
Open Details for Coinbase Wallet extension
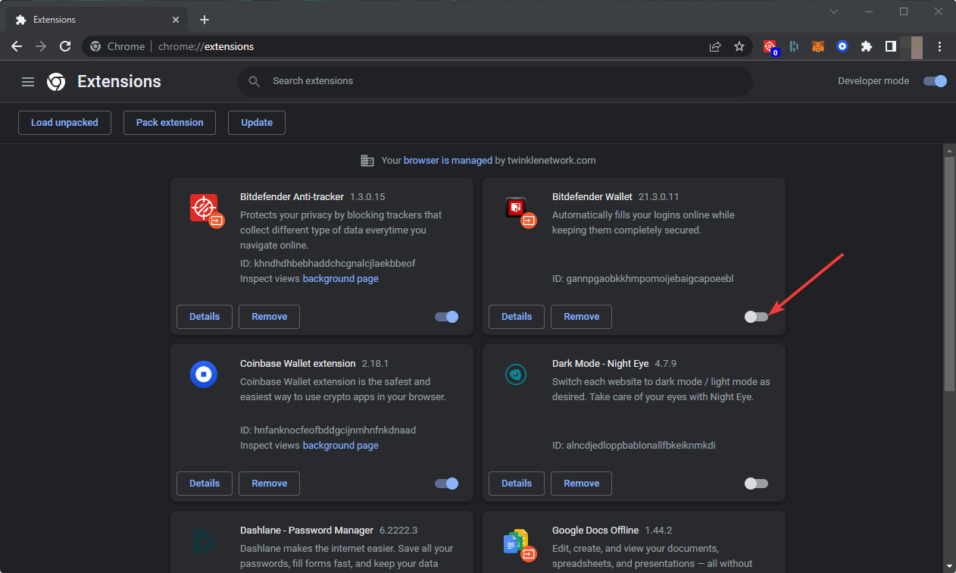205,484
